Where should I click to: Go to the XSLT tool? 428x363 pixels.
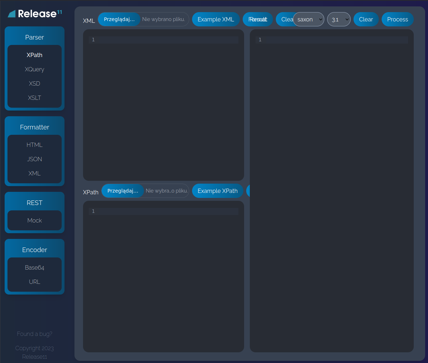35,98
